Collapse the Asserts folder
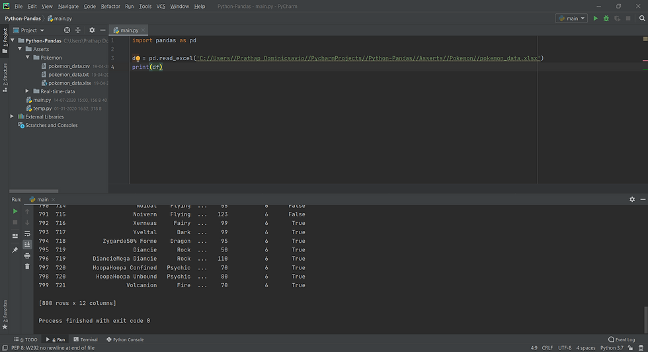This screenshot has height=352, width=648. pyautogui.click(x=20, y=49)
